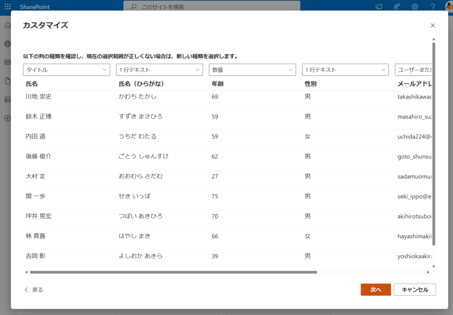Click the scroll right arrow
This screenshot has height=315, width=453.
click(x=428, y=272)
